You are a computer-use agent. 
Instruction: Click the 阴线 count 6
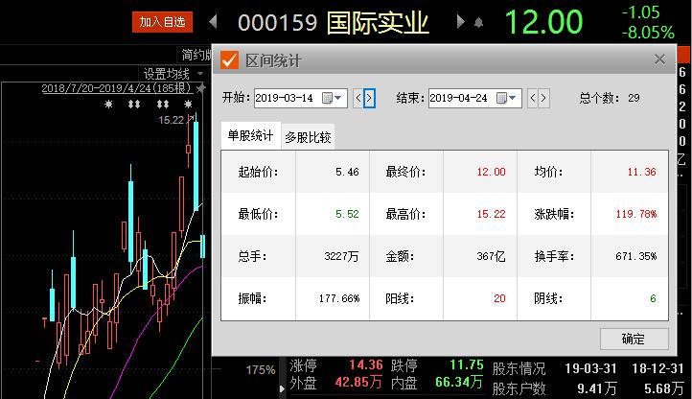[653, 298]
